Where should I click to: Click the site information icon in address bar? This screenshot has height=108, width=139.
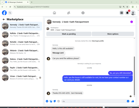[15, 7]
